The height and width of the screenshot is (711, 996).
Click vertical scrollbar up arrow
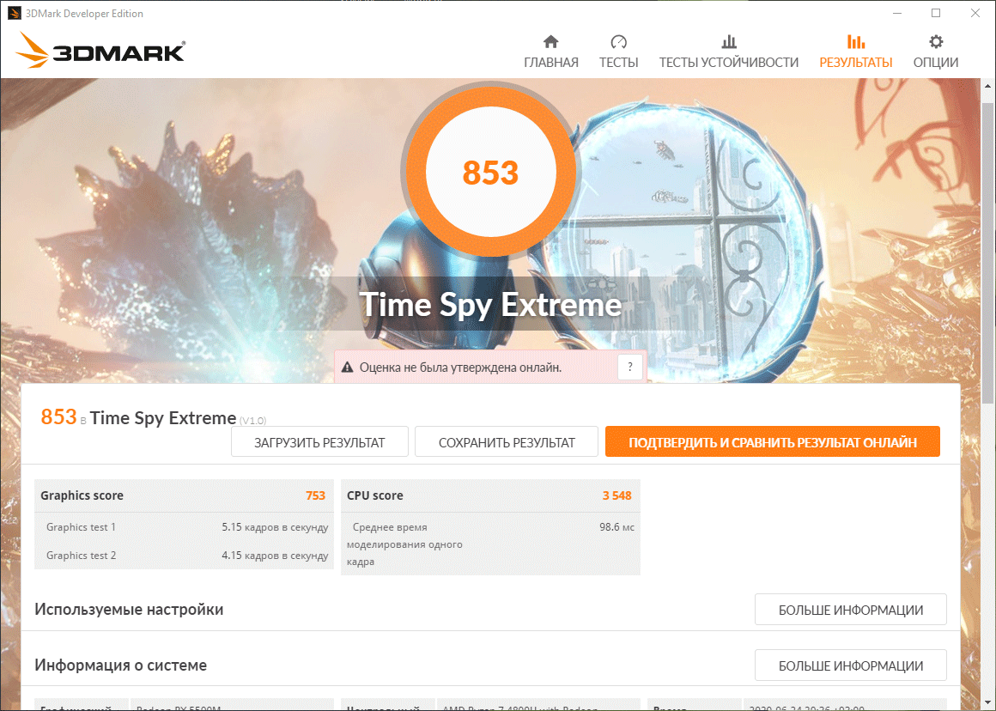point(987,87)
